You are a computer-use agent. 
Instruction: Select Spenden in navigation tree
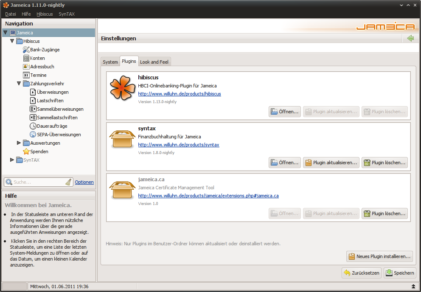tap(39, 152)
